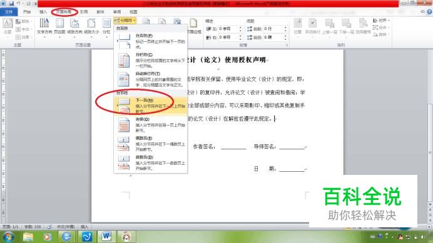Open the 文件 (File) tab

click(x=9, y=12)
